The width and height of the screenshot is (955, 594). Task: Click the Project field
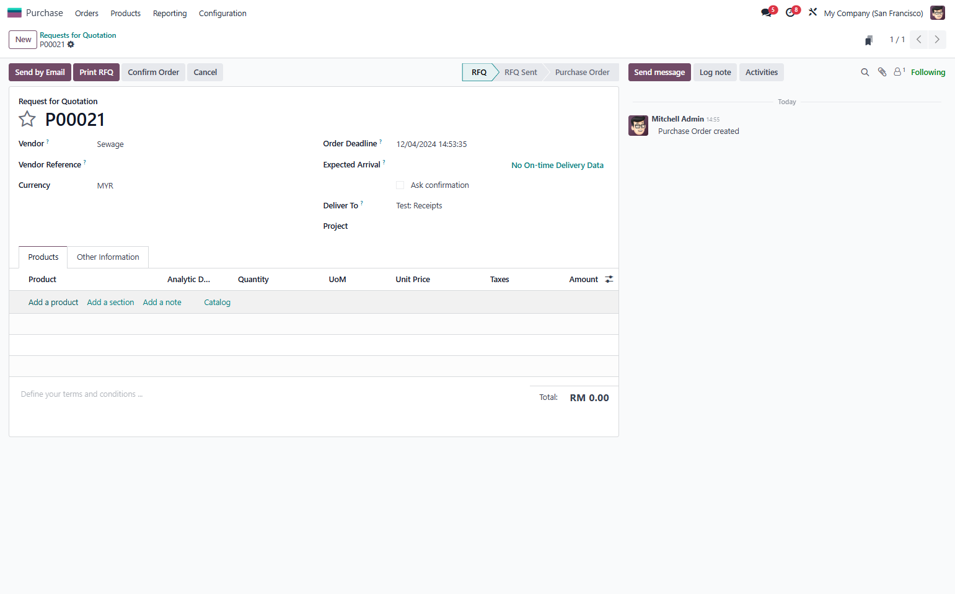500,226
